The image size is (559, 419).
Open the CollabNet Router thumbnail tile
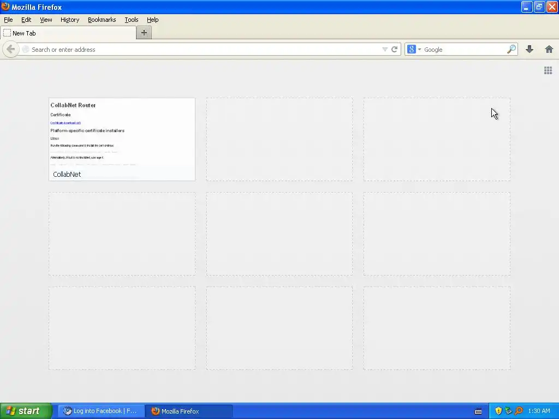point(122,139)
